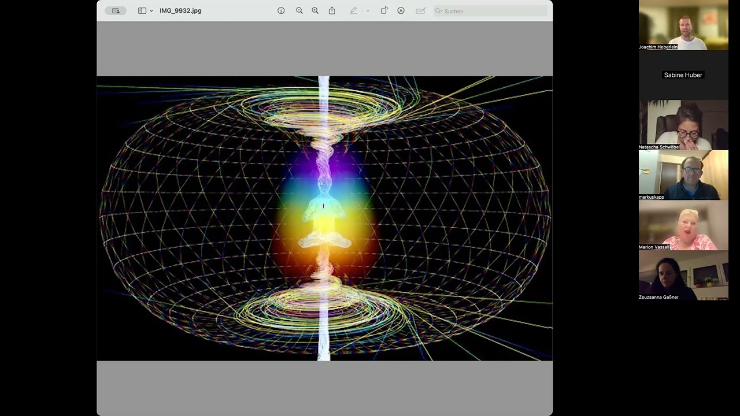Select Sabine Huber's participant tile
The image size is (740, 416).
pyautogui.click(x=683, y=75)
